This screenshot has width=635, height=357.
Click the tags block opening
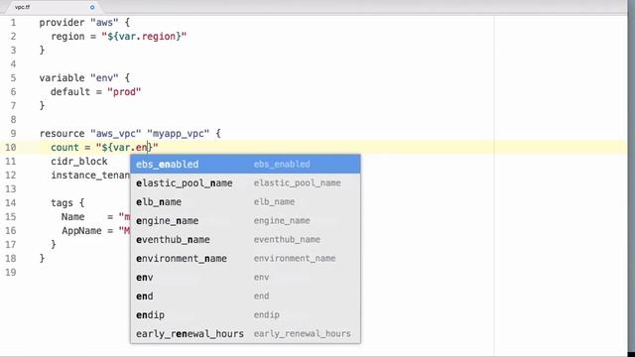67,202
